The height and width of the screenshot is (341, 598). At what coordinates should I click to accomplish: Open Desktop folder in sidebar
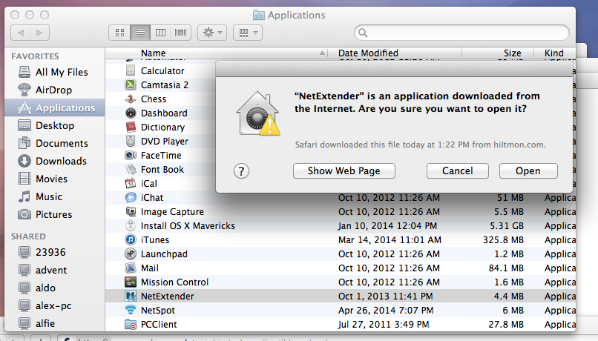[x=55, y=125]
